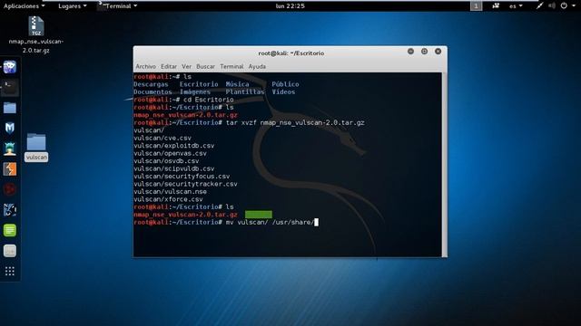Click the vulscan/securitytracker.csv output line
581x326 pixels.
point(185,184)
